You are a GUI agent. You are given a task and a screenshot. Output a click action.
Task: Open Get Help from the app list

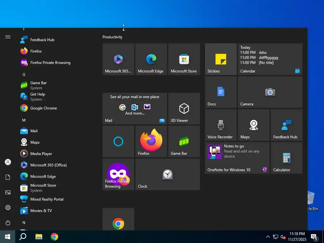pyautogui.click(x=56, y=97)
